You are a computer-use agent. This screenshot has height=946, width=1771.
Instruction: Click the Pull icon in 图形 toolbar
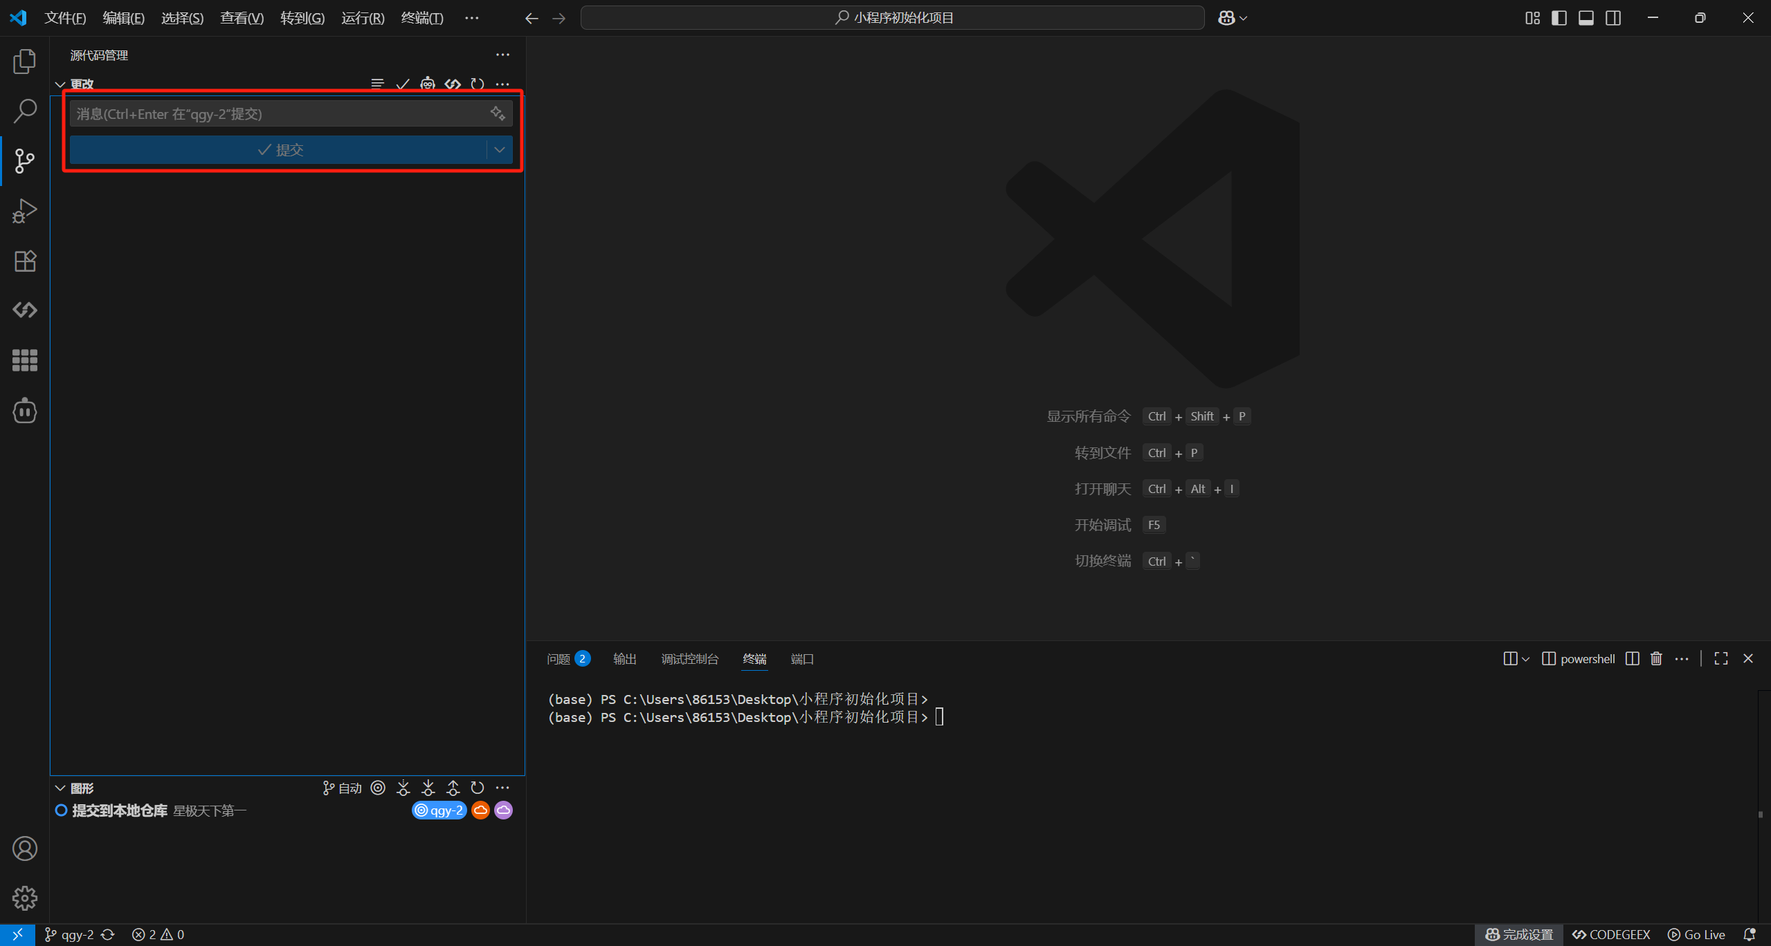(x=428, y=788)
